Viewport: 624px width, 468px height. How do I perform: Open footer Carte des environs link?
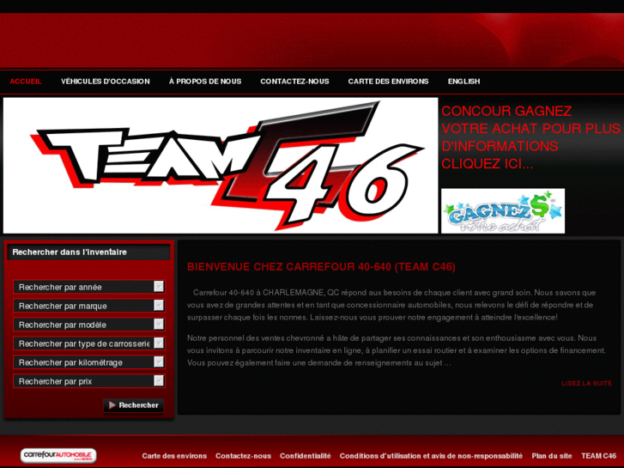pyautogui.click(x=174, y=456)
